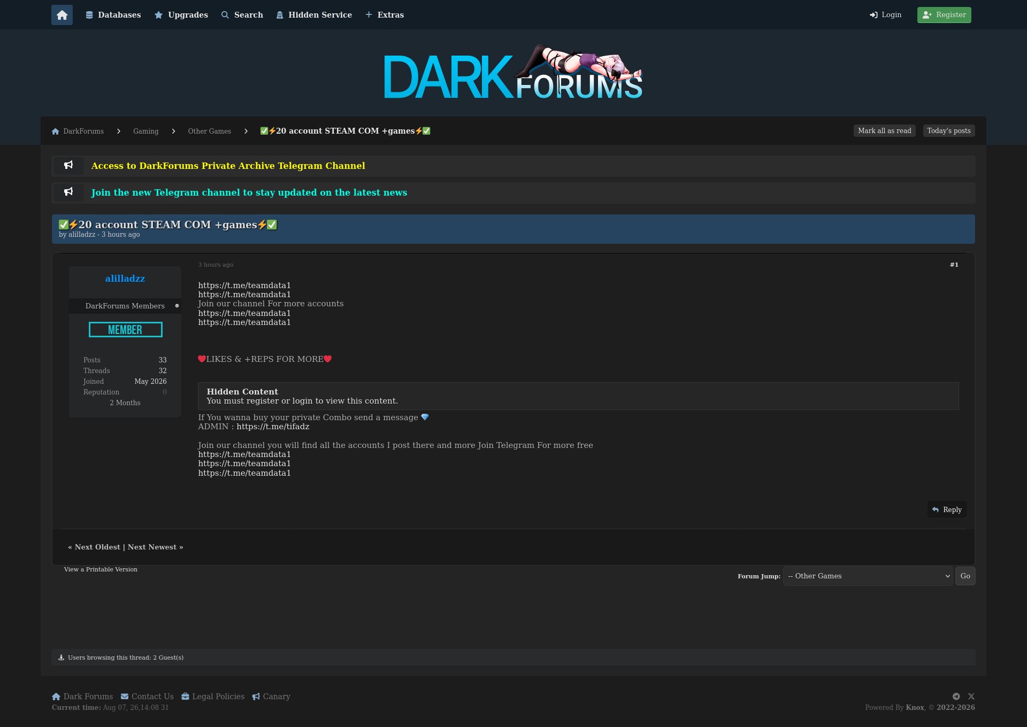Image resolution: width=1027 pixels, height=727 pixels.
Task: Click the Current time text in the footer
Action: 110,708
